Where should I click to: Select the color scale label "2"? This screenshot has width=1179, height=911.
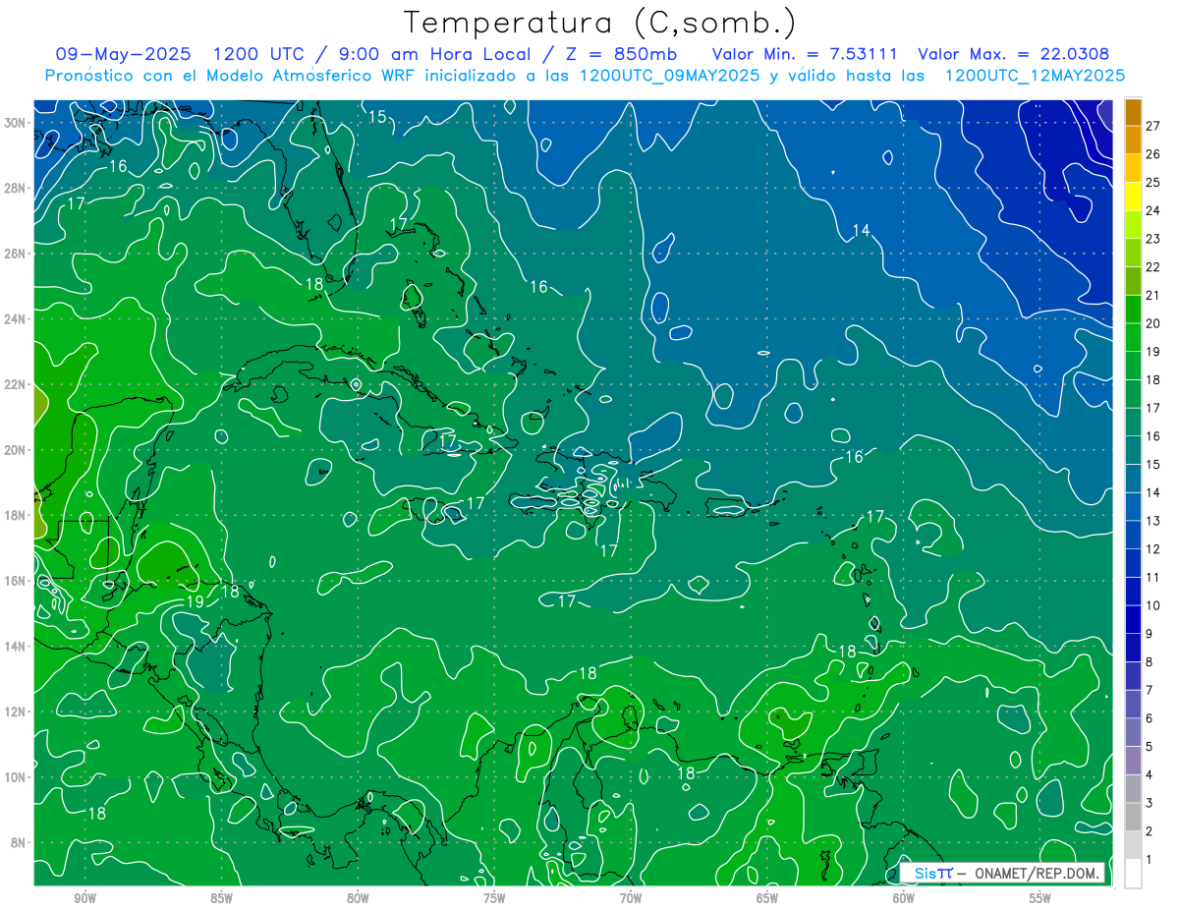[x=1150, y=832]
